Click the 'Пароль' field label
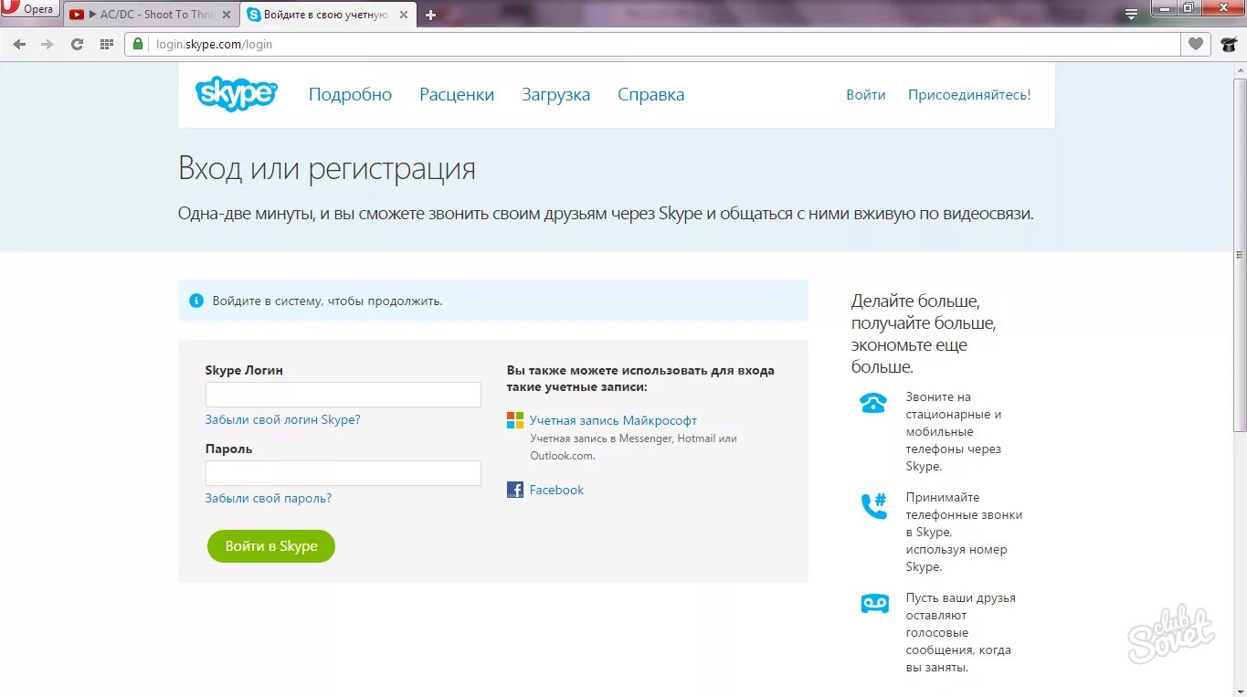 [x=228, y=449]
